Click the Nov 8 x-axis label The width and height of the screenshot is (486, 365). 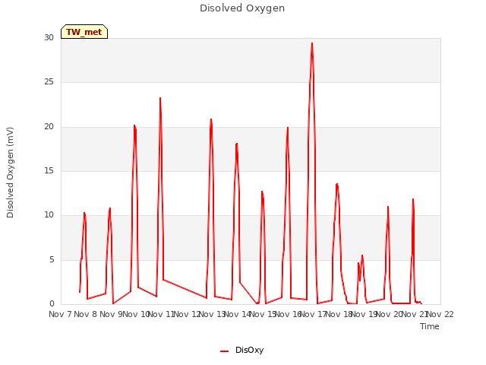point(86,314)
